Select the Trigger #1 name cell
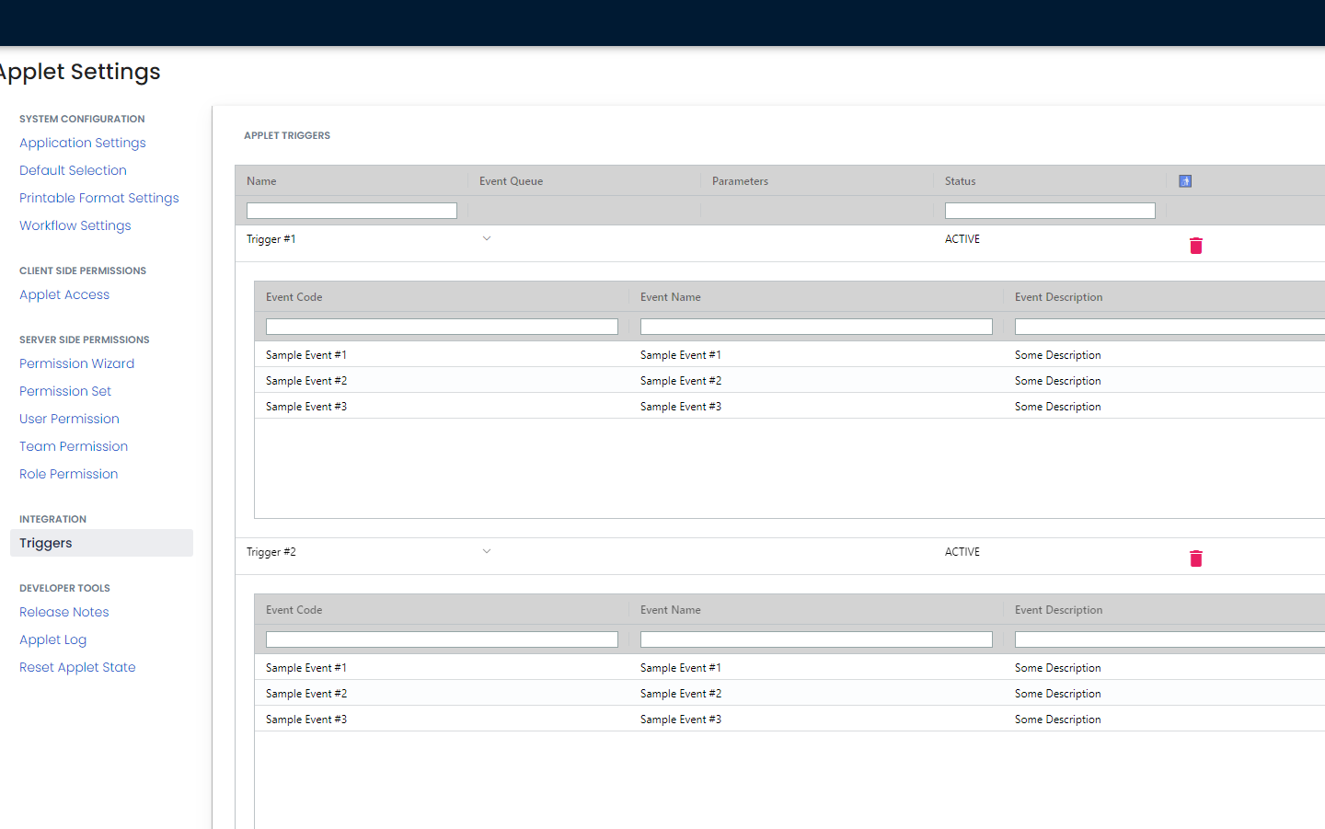The height and width of the screenshot is (829, 1325). (271, 239)
